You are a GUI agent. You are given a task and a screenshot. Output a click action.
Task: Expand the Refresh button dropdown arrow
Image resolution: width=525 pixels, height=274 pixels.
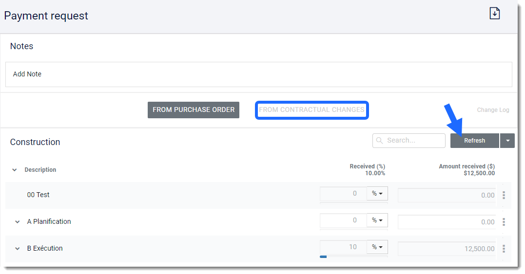[x=507, y=141]
